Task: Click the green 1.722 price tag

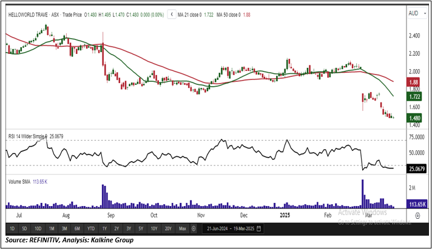Action: pyautogui.click(x=414, y=96)
